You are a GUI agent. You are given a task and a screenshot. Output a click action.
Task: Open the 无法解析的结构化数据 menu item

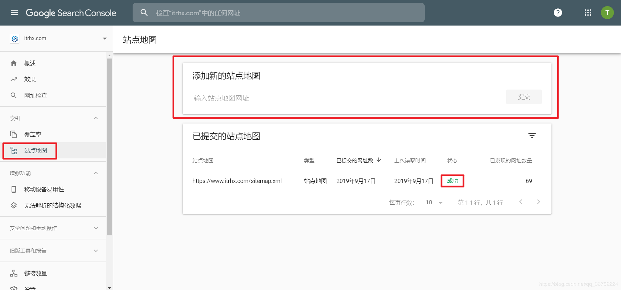[x=53, y=205]
